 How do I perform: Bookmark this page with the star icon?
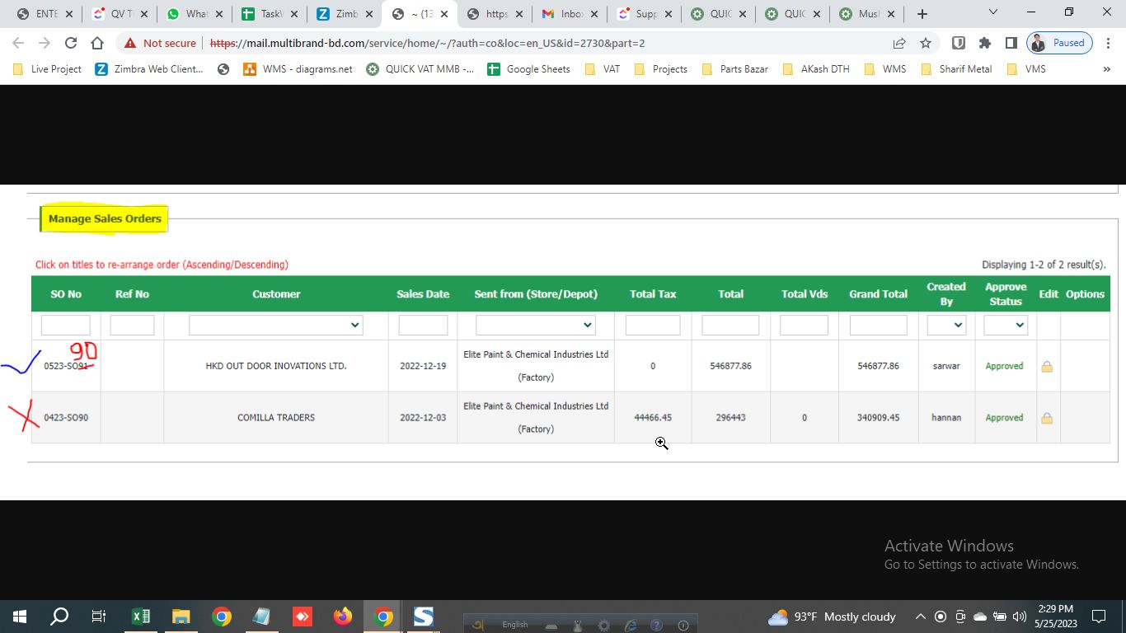(926, 43)
